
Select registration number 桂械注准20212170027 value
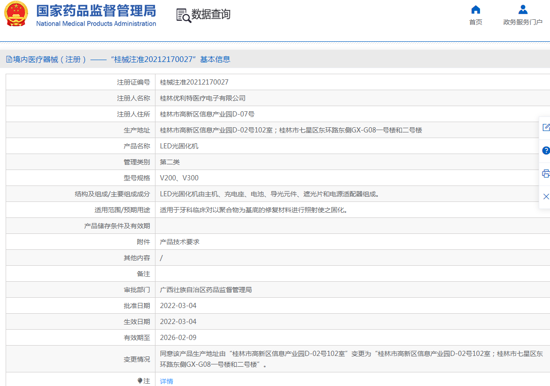tap(194, 82)
